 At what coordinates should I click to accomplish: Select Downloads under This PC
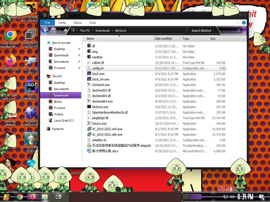coord(61,95)
